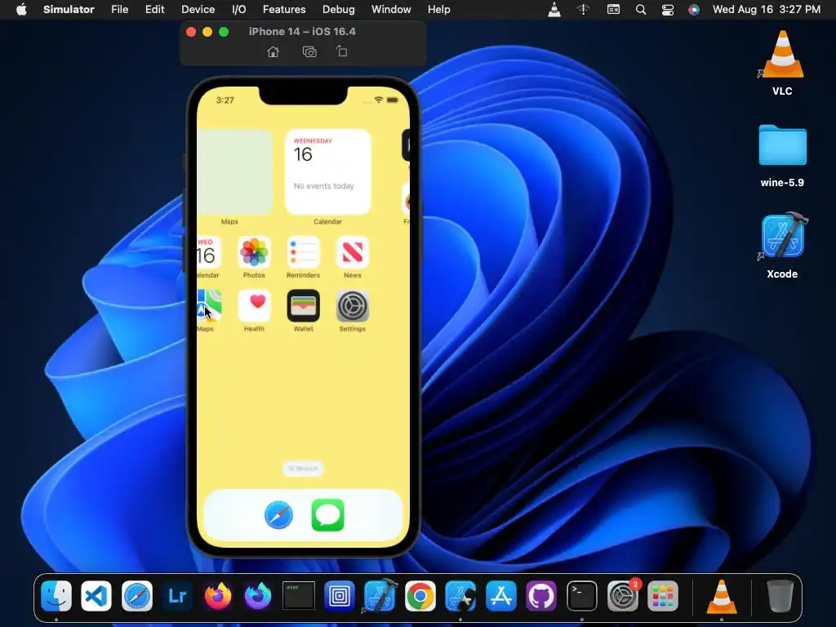Open the Apple menu
Screen dimensions: 836x627
tap(21, 10)
